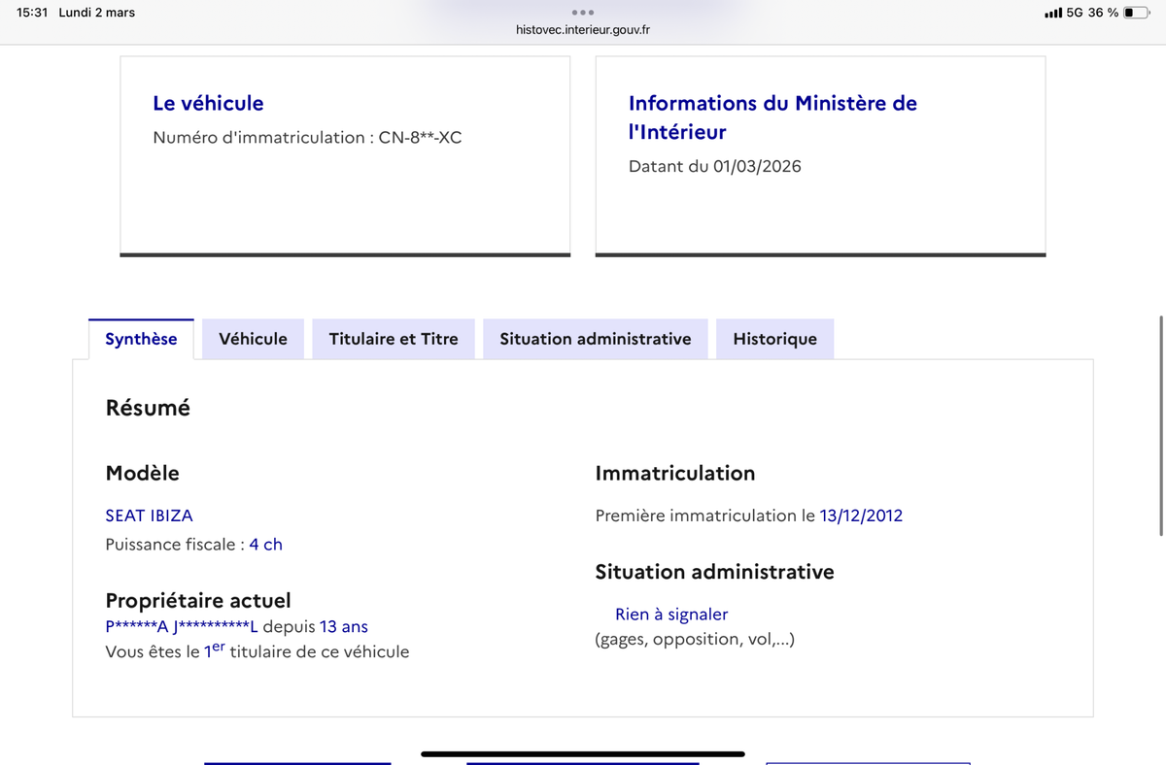Open the Synthèse tab
The height and width of the screenshot is (765, 1166).
[x=141, y=339]
